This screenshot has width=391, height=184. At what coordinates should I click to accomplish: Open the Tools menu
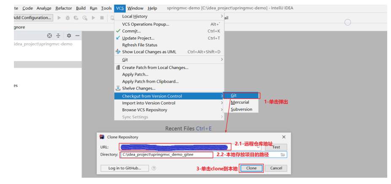click(x=106, y=8)
